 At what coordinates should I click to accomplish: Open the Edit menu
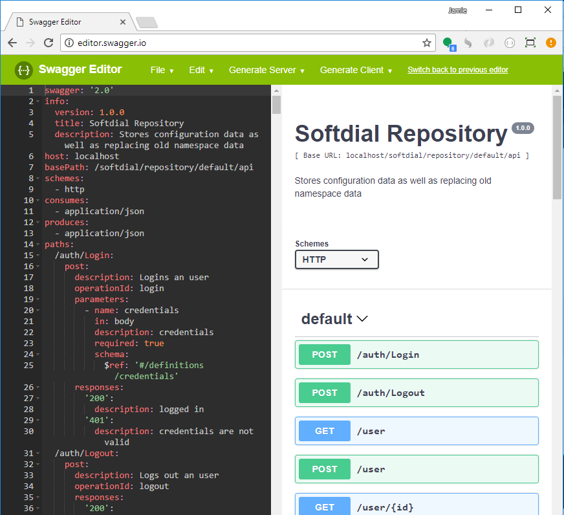(201, 70)
